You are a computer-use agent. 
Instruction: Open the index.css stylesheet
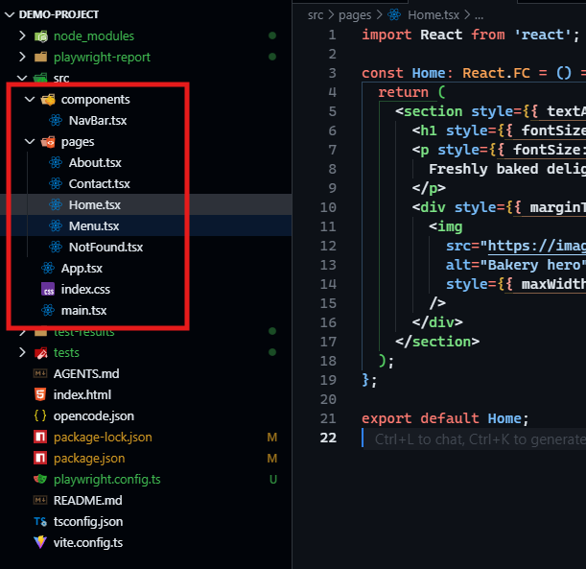[x=85, y=290]
